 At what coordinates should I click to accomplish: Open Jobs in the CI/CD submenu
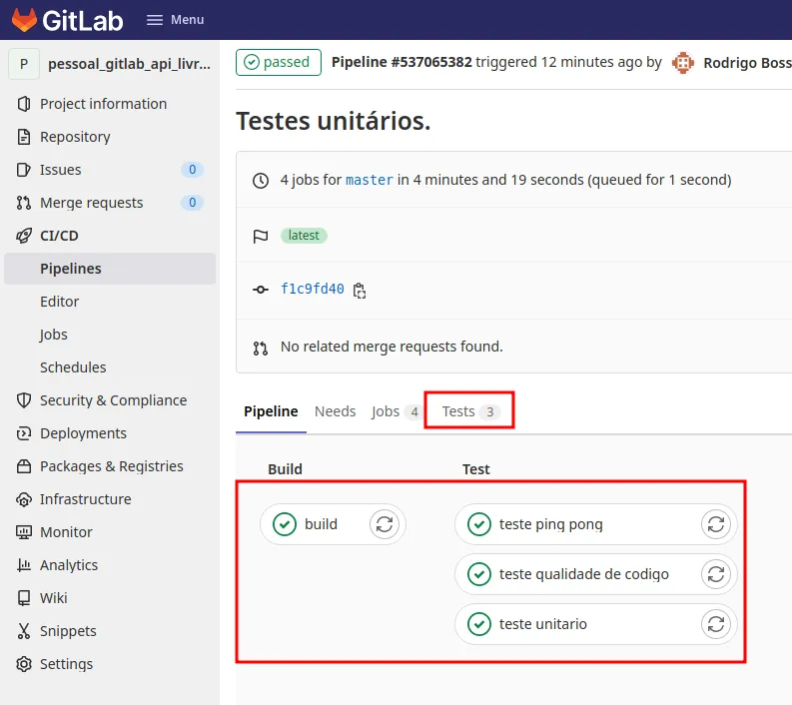pyautogui.click(x=54, y=335)
